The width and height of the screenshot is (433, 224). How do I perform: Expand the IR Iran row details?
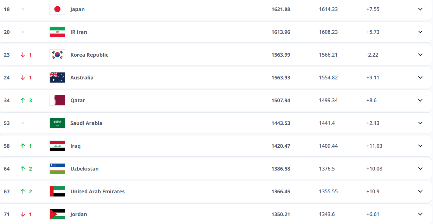pos(420,32)
